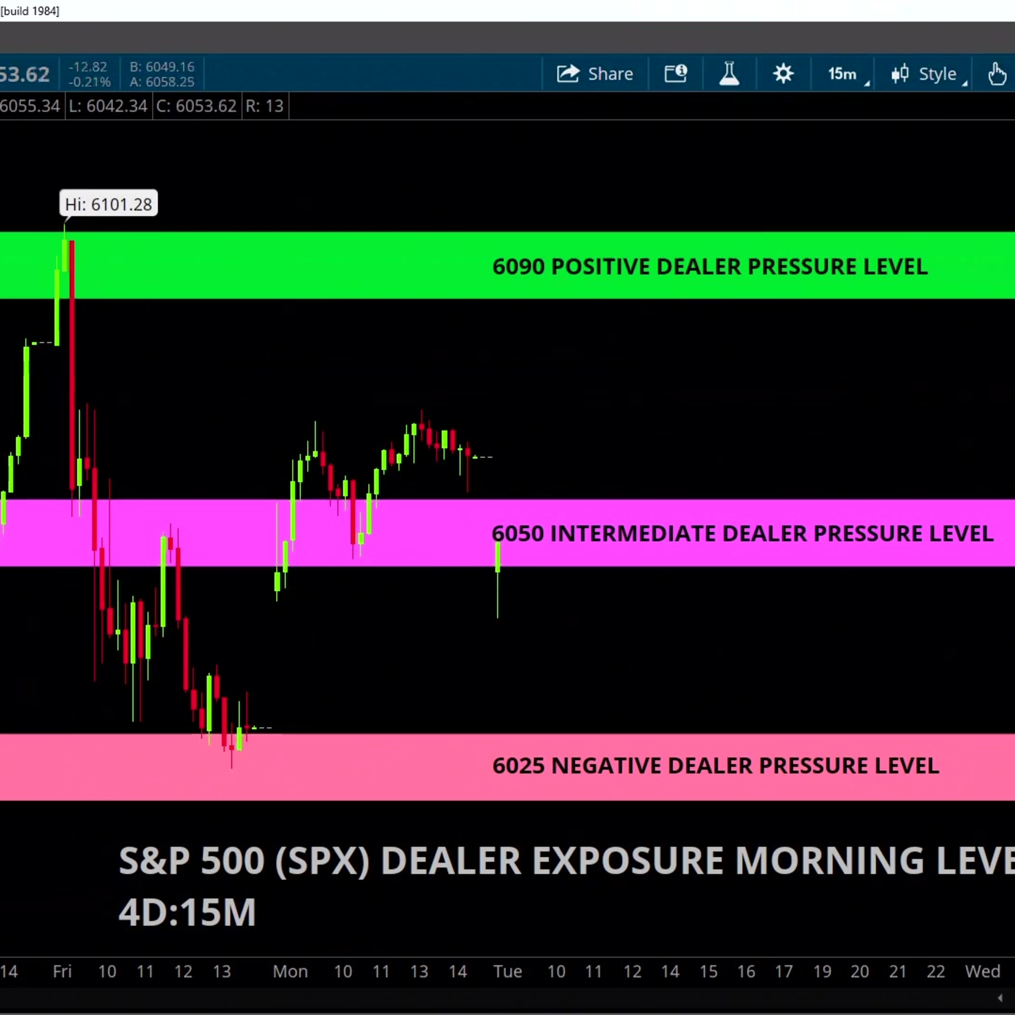
Task: Click the net change value -12.82
Action: (x=88, y=67)
